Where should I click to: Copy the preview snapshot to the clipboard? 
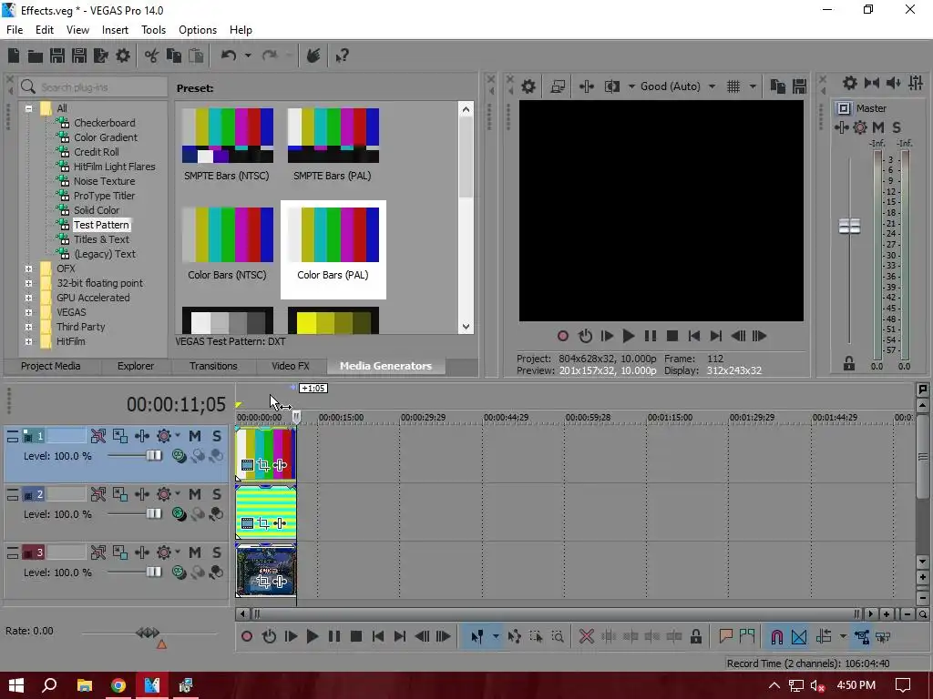(778, 86)
